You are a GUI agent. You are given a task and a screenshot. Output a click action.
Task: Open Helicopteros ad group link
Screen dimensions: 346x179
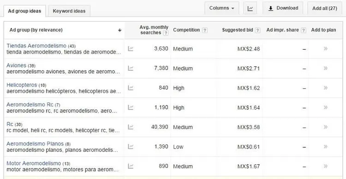pos(22,85)
